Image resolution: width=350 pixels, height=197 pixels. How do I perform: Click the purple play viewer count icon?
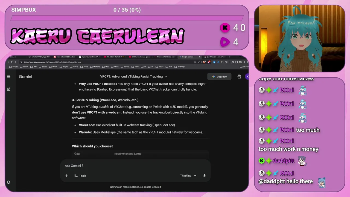(x=225, y=42)
